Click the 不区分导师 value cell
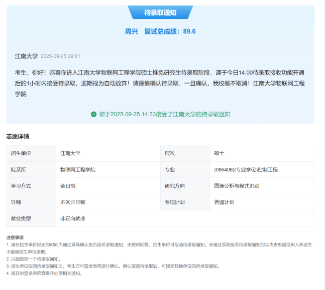 coord(108,202)
